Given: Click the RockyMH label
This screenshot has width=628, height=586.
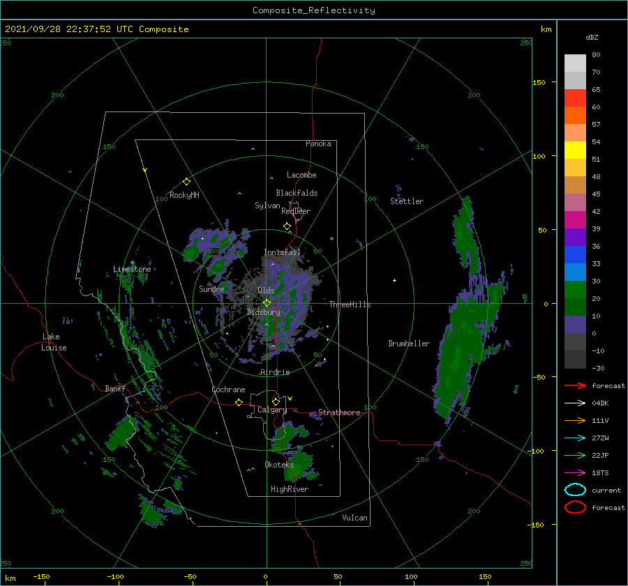Looking at the screenshot, I should pos(184,195).
